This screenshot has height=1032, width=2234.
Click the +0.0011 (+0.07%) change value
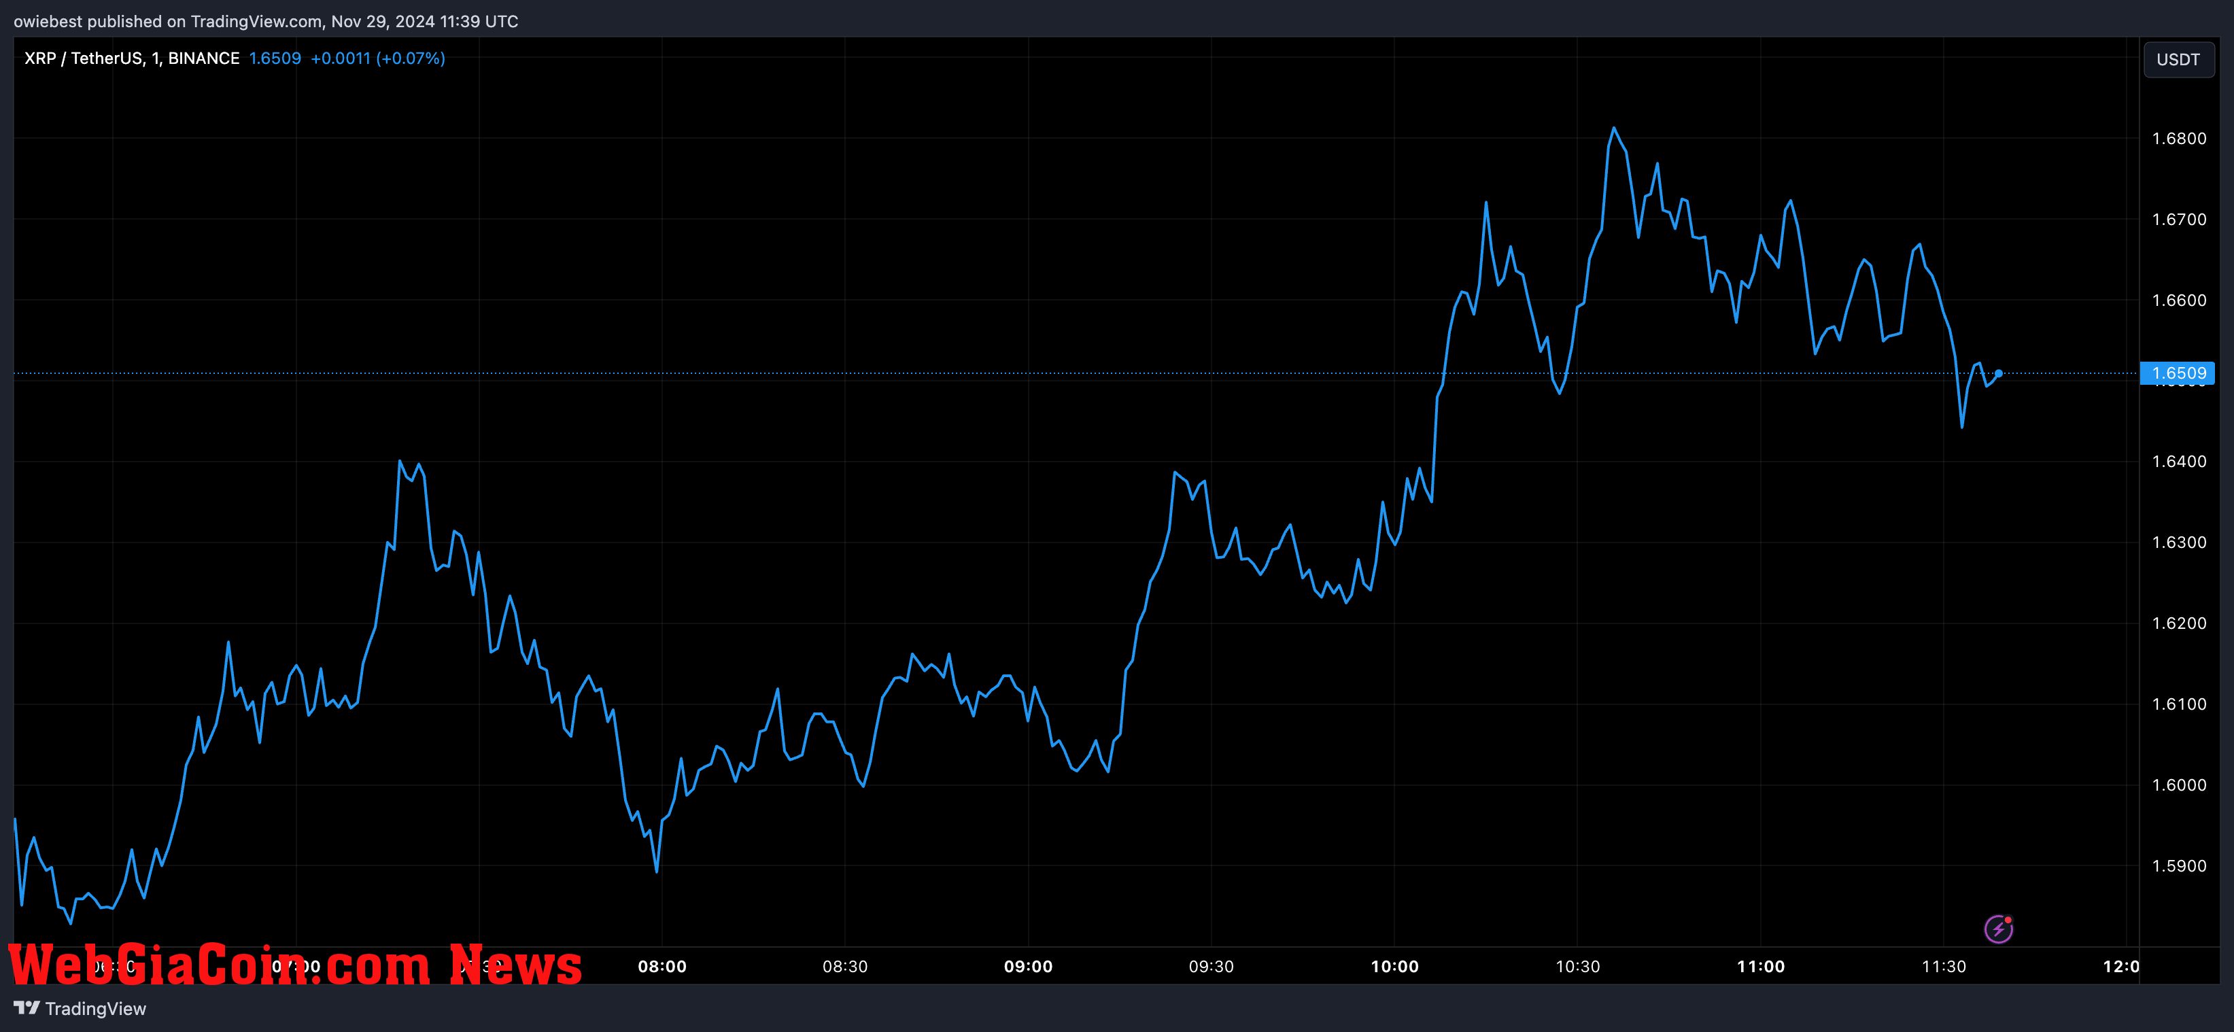tap(378, 58)
